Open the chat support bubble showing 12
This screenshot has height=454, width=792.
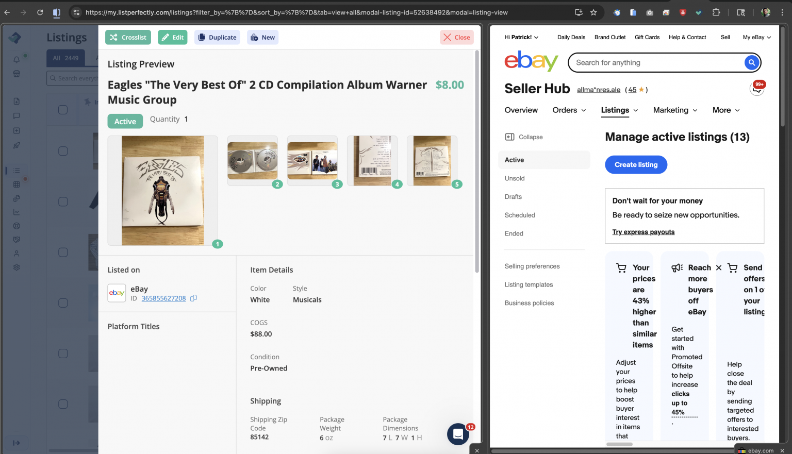458,434
